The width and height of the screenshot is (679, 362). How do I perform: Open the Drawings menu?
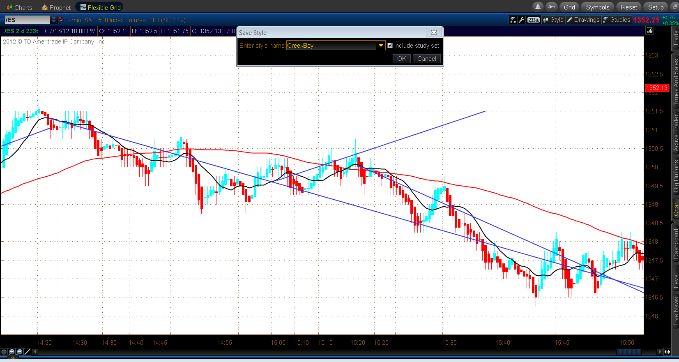pyautogui.click(x=583, y=20)
